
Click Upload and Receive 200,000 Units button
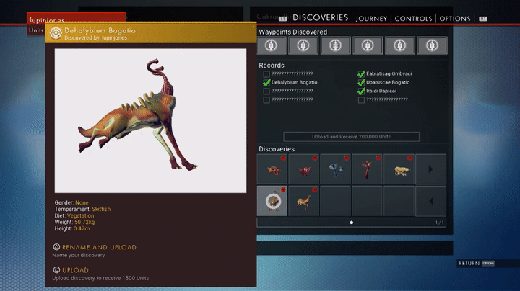point(351,137)
